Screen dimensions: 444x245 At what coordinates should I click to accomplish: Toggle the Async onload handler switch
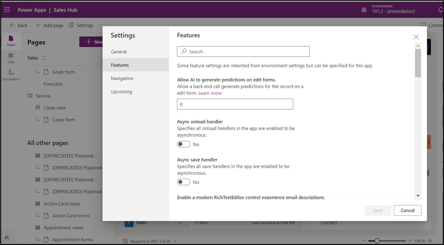(x=183, y=144)
